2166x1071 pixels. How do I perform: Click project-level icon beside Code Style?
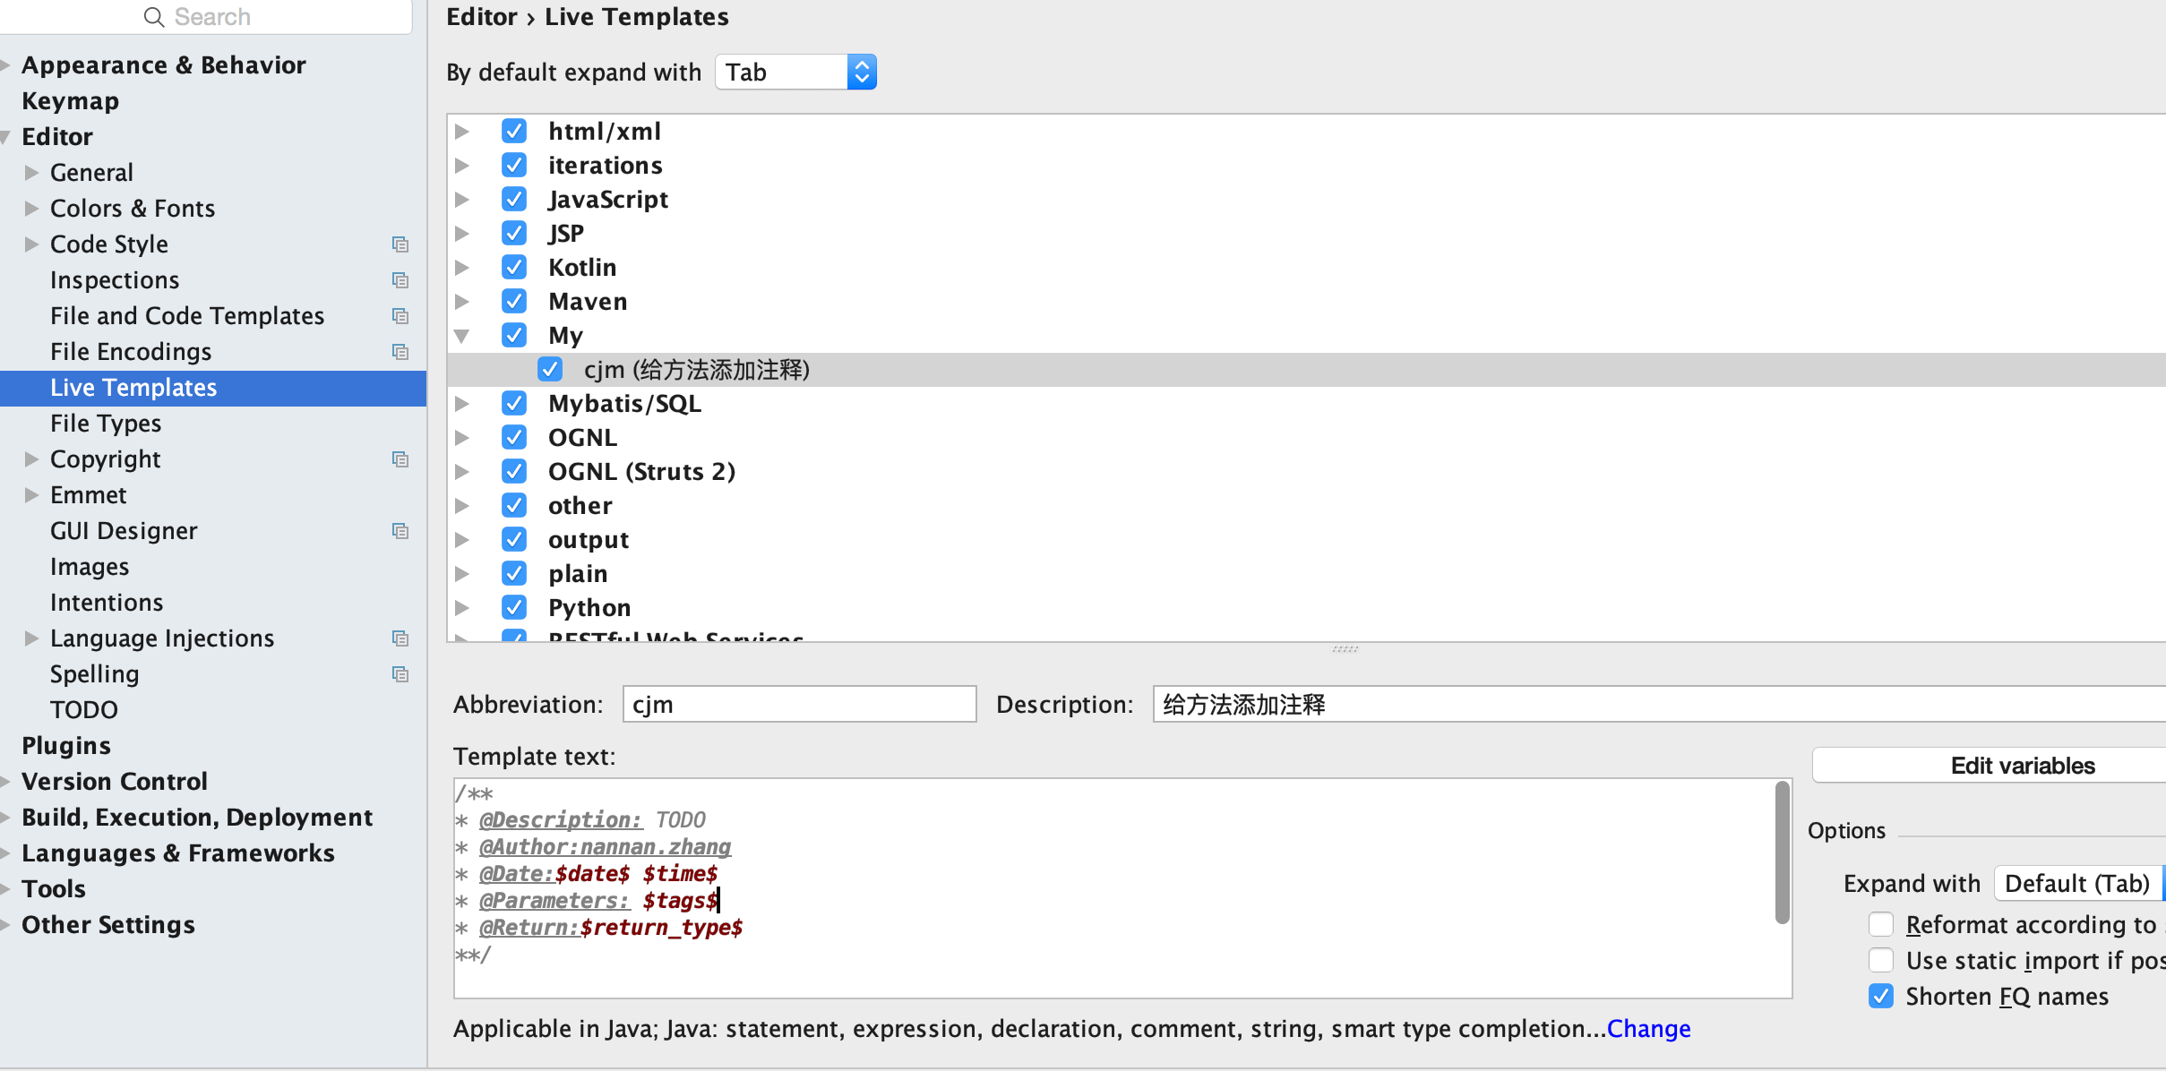pos(400,244)
